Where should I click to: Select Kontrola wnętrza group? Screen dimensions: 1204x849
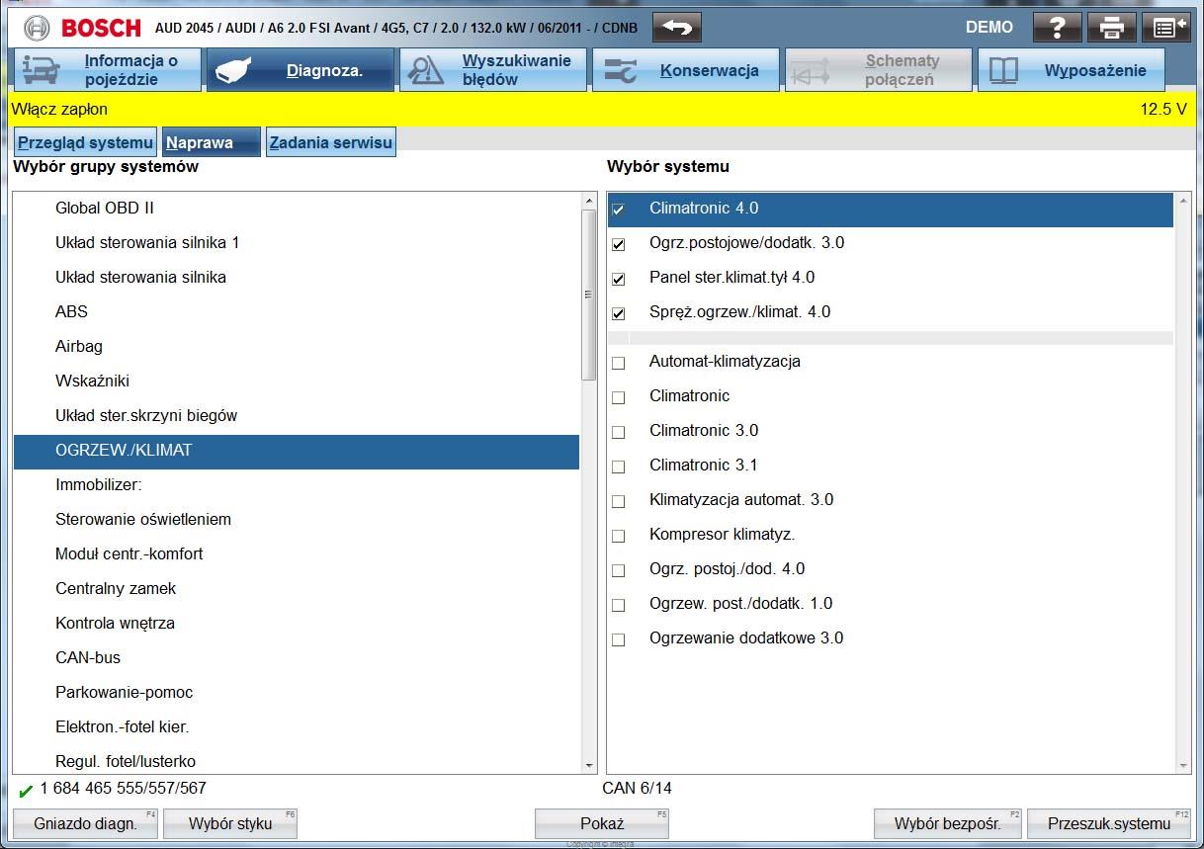point(297,623)
